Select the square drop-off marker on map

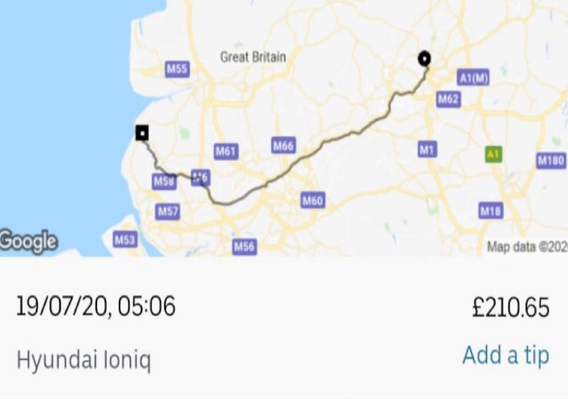pos(142,133)
